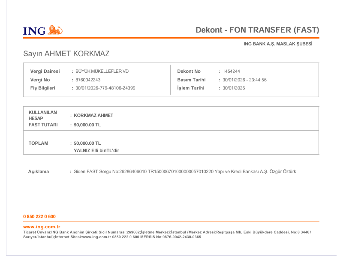Screen dimensions: 346x263
Task: Click the 0 850 222 0 600 phone number
Action: (x=39, y=216)
